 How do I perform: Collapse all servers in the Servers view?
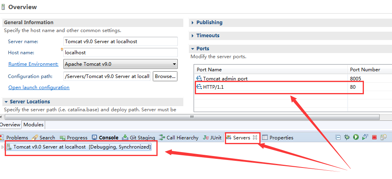[x=338, y=137]
